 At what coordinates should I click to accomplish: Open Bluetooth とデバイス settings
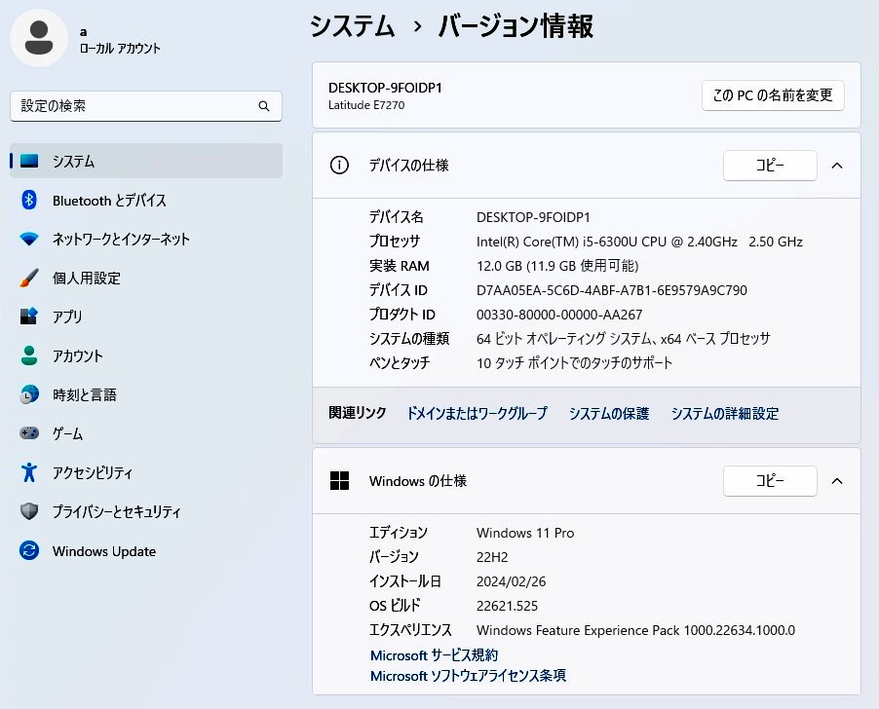pyautogui.click(x=146, y=200)
